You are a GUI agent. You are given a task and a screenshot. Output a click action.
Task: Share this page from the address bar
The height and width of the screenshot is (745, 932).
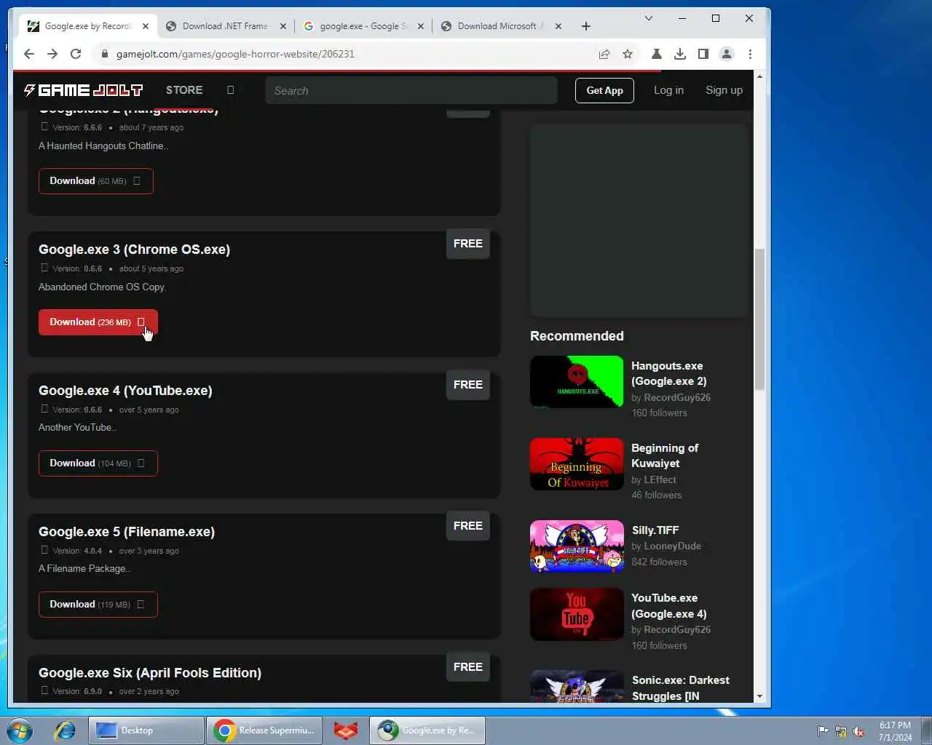[604, 54]
